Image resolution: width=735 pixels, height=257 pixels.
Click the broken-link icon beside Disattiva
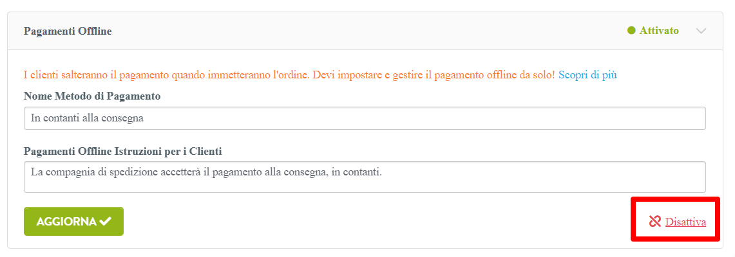coord(655,222)
